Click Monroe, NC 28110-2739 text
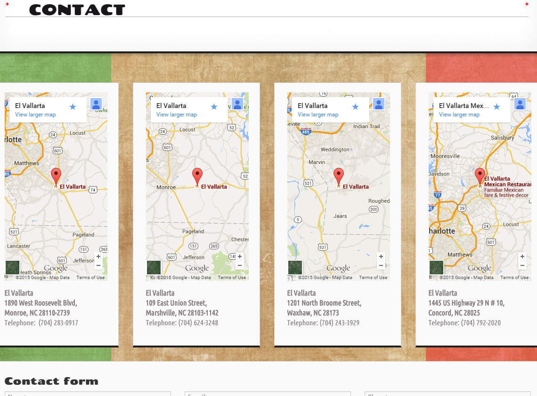The height and width of the screenshot is (396, 537). [x=37, y=313]
